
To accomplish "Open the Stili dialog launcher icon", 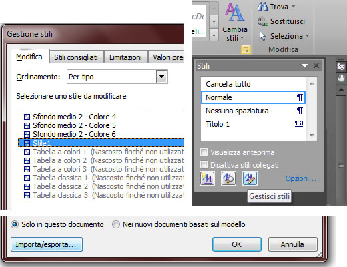I will (246, 49).
